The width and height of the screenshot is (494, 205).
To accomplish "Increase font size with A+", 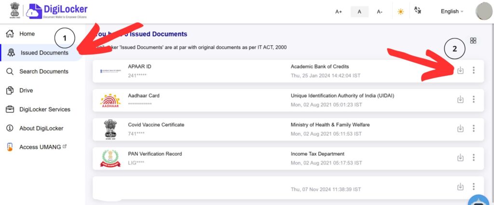I will [x=339, y=12].
